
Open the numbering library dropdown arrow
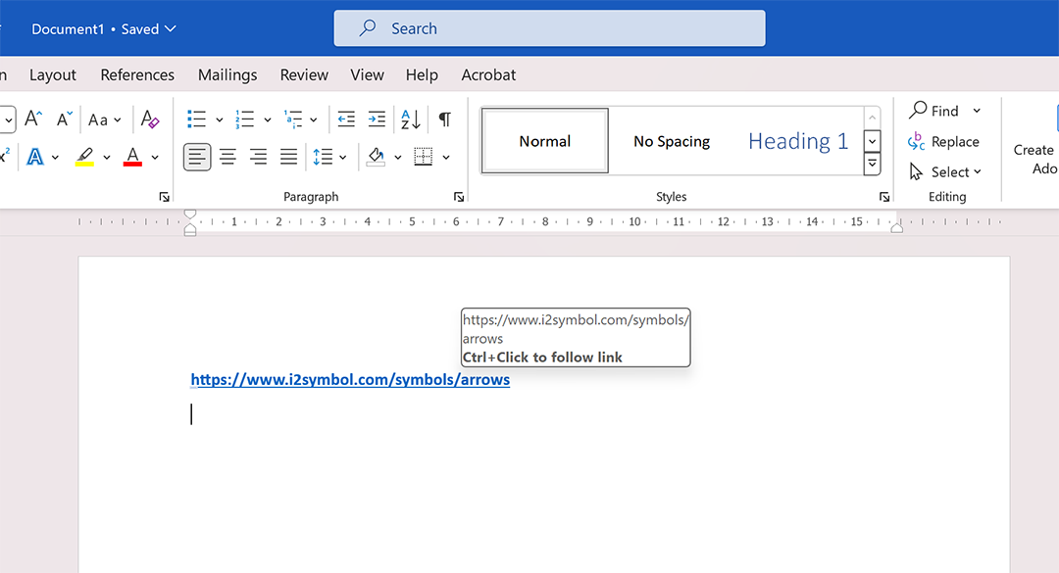[268, 120]
